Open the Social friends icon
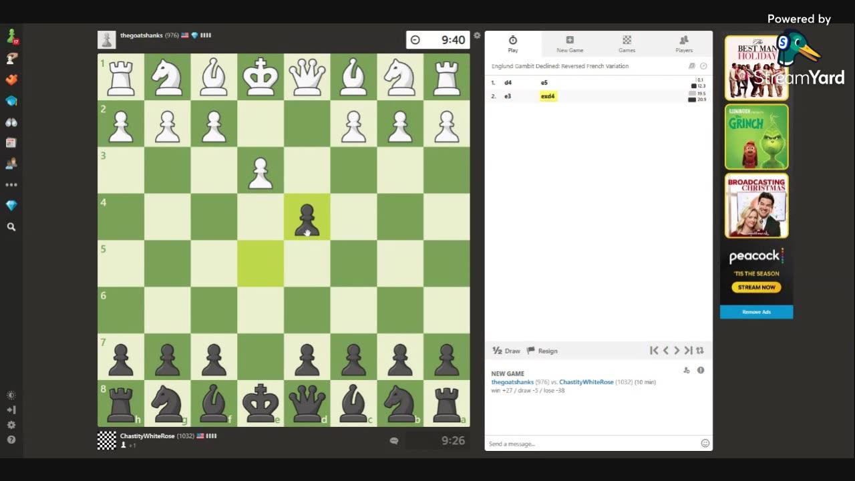Image resolution: width=855 pixels, height=481 pixels. [x=12, y=163]
